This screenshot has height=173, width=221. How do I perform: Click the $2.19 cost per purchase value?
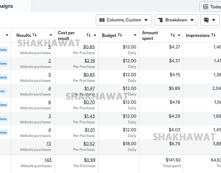90,61
